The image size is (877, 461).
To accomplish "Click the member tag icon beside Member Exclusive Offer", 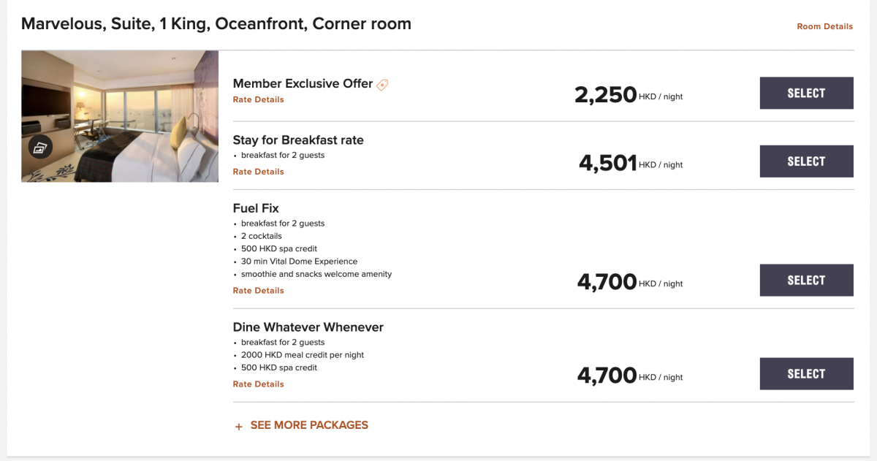I will (x=382, y=85).
